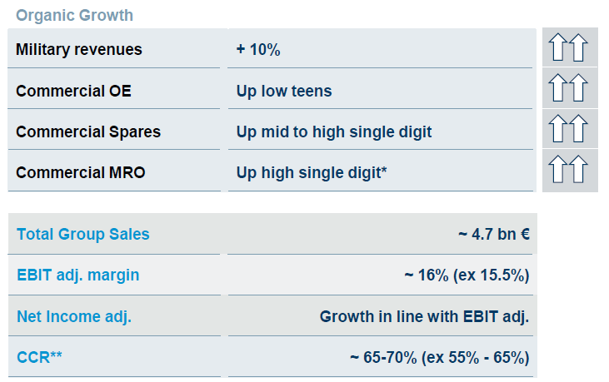
Task: Click the EBIT adj. margin label
Action: 78,275
